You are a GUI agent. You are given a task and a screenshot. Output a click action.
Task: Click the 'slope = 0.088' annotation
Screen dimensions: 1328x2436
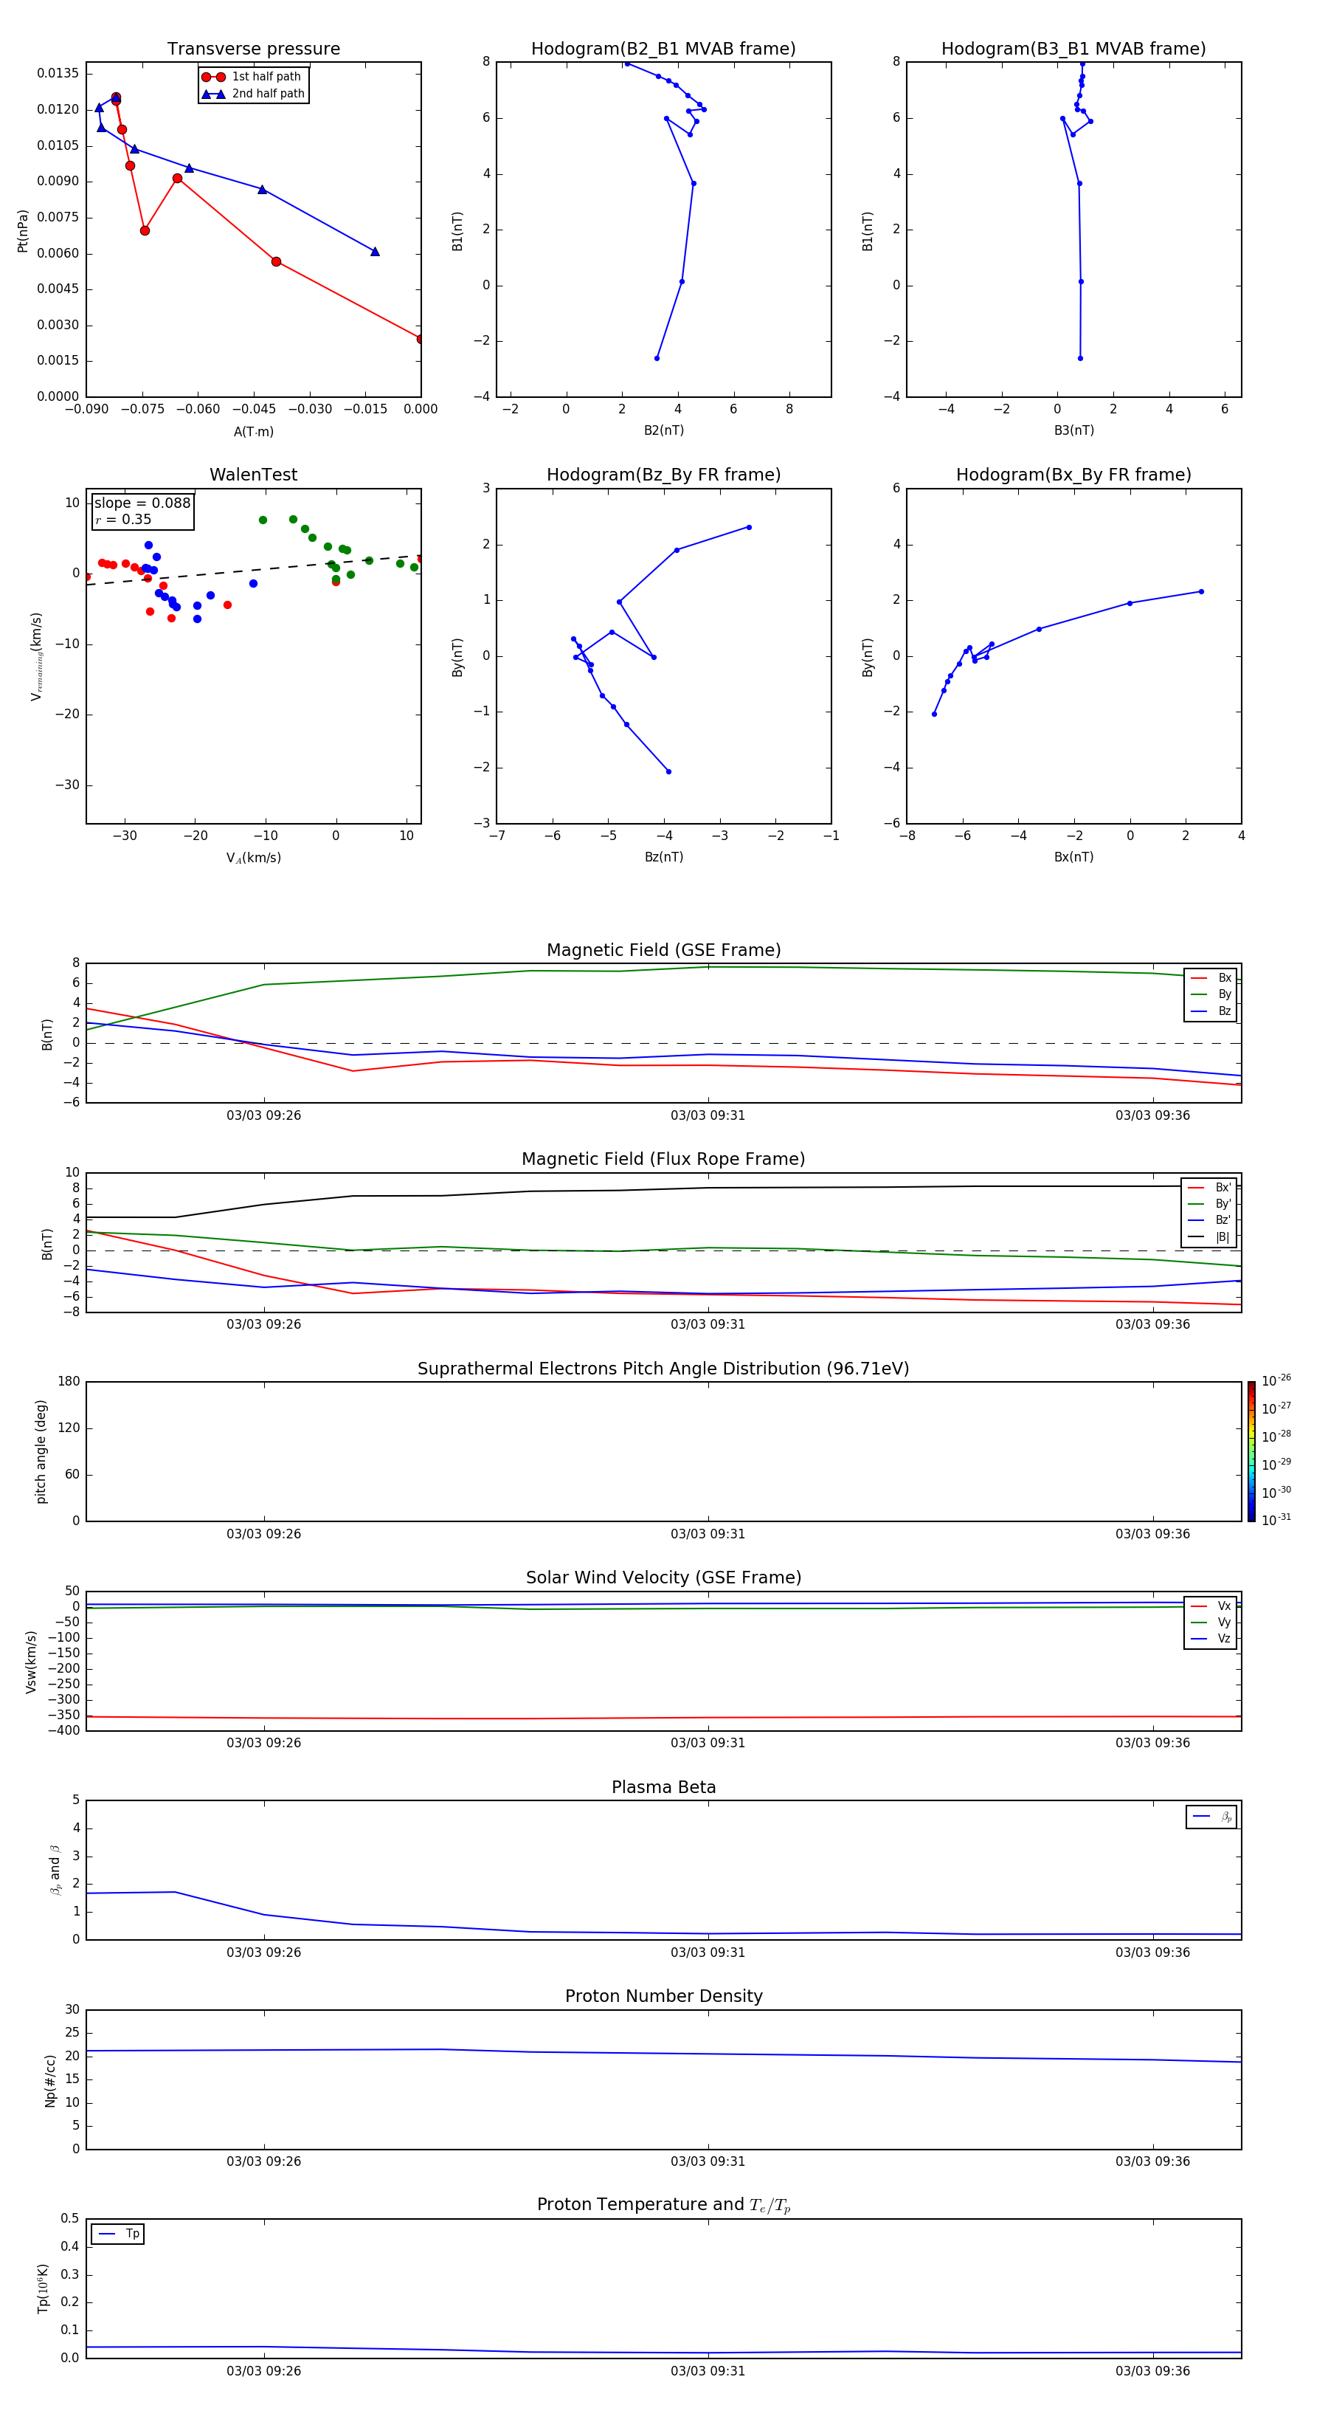click(x=142, y=503)
